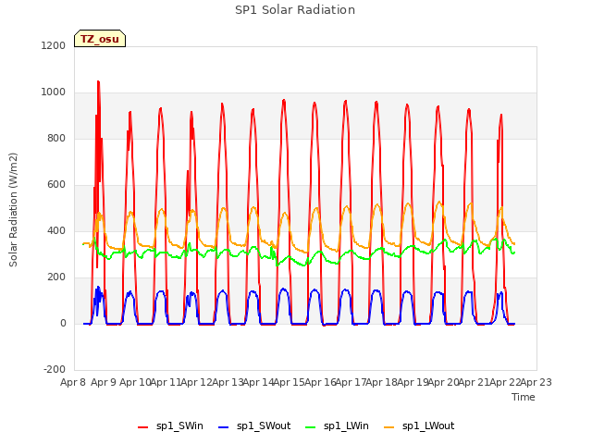Click the red SWin peak after Apr 15
592x444 pixels.
pyautogui.click(x=314, y=103)
